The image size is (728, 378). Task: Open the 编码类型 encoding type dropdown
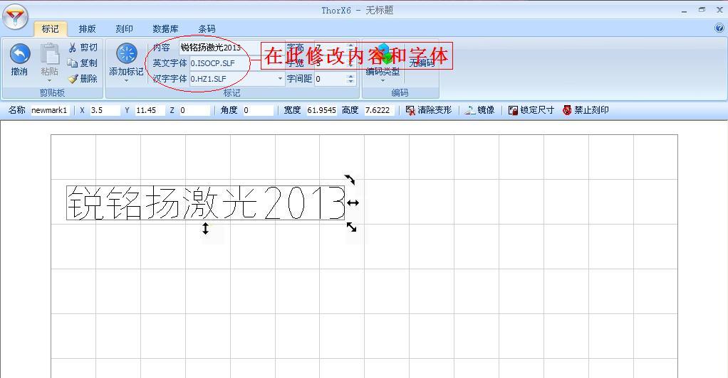[x=383, y=80]
